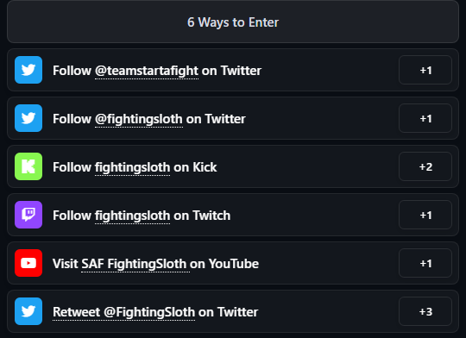
Task: Click the red YouTube logo icon
Action: tap(28, 263)
